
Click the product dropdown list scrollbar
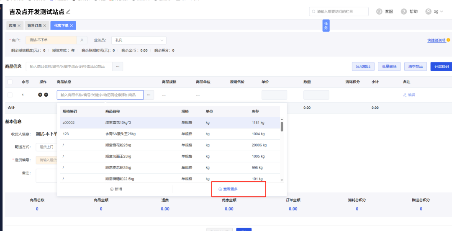(282, 126)
